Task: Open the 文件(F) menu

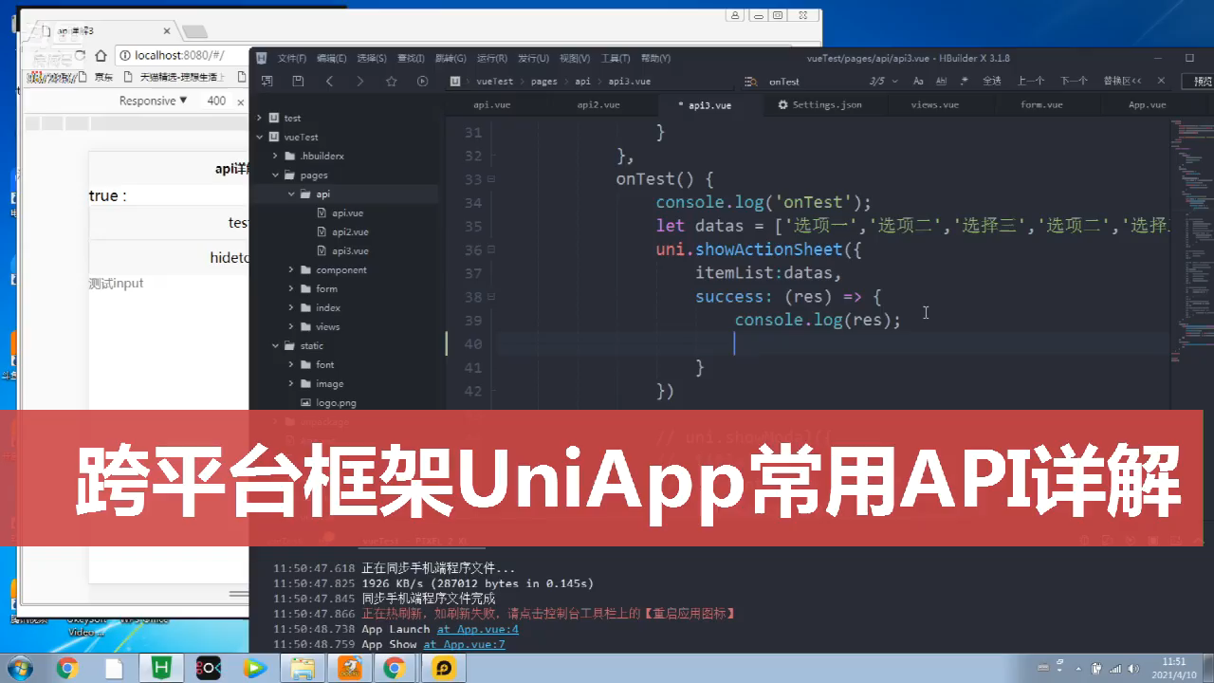Action: pyautogui.click(x=292, y=58)
